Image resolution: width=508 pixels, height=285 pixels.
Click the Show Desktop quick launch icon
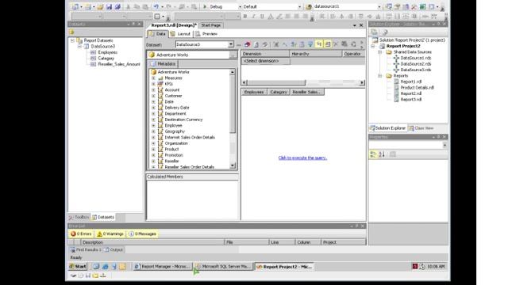click(97, 267)
